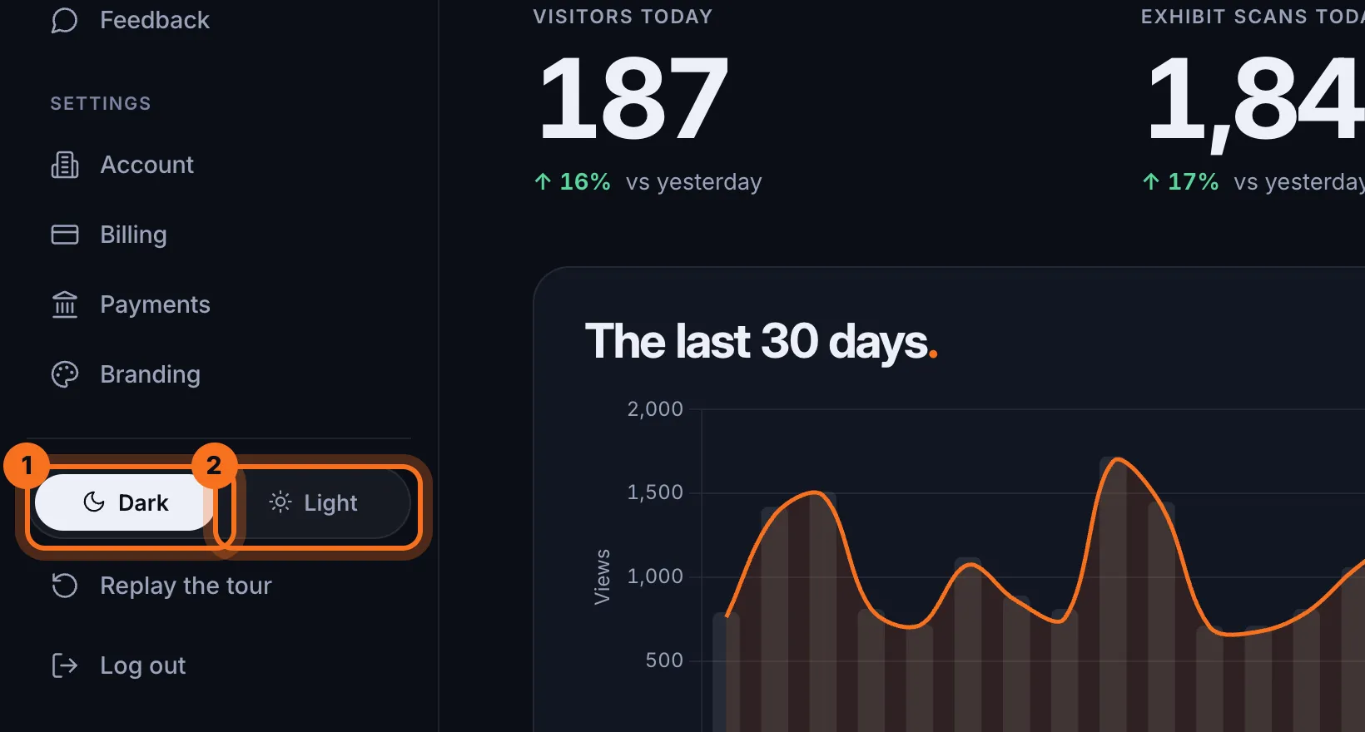Click the Account building icon
This screenshot has width=1365, height=732.
pos(65,165)
